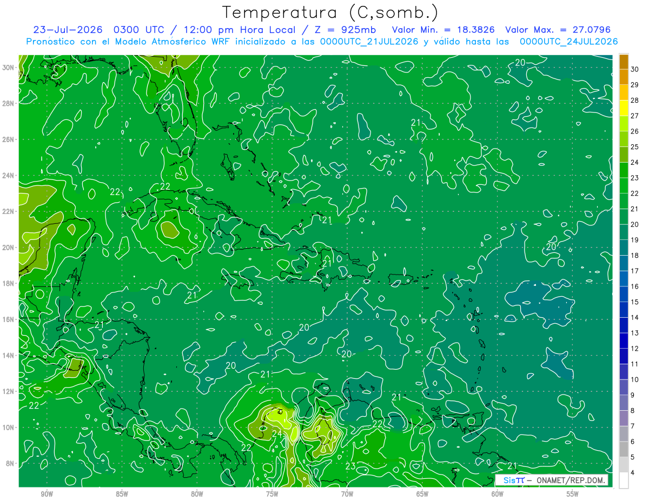Click the Sisπ – ONAMET/REP.DOM. logo box
The width and height of the screenshot is (649, 501).
point(552,480)
